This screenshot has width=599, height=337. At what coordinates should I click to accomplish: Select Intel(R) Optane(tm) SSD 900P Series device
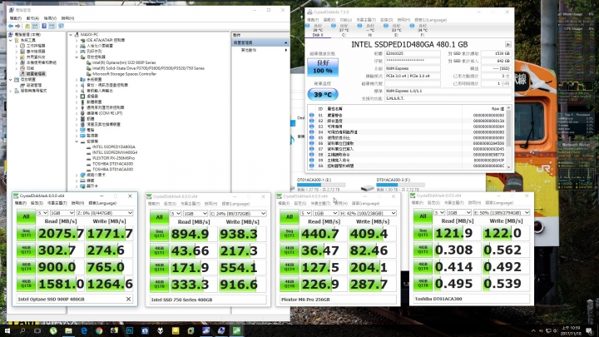coord(124,62)
